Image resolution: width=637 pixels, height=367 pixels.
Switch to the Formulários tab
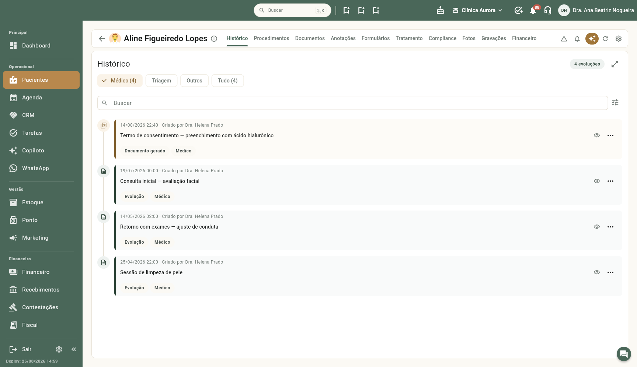click(376, 38)
